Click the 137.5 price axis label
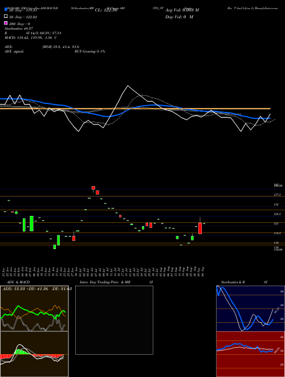 278,195
